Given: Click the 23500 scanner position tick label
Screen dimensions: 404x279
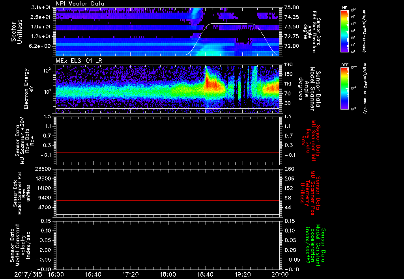Looking at the screenshot, I should click(43, 169).
